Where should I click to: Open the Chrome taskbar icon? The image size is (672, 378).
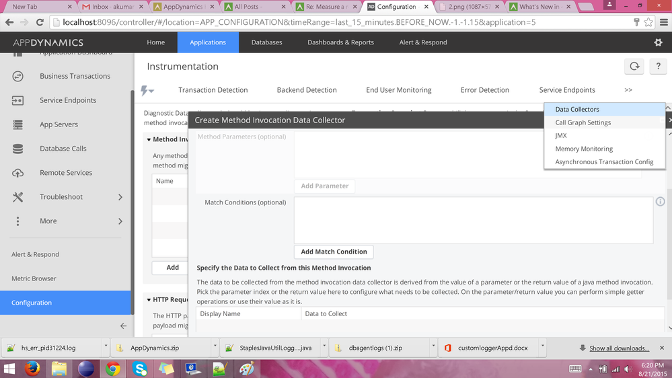[113, 369]
